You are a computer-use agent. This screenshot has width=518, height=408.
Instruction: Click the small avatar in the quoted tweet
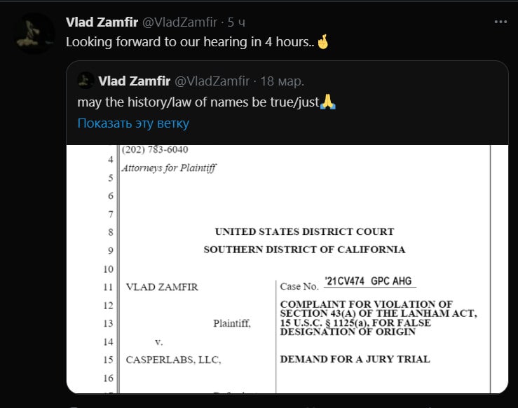(86, 81)
